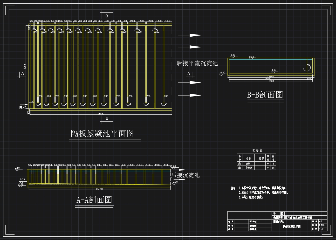Viewport: 336px width, 240px height.
Task: Select the 说明: notes heading
Action: coord(233,188)
